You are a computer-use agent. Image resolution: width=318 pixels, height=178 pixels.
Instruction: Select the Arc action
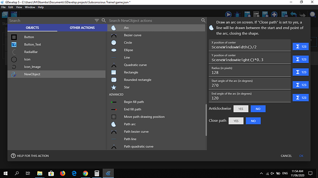coord(156,28)
